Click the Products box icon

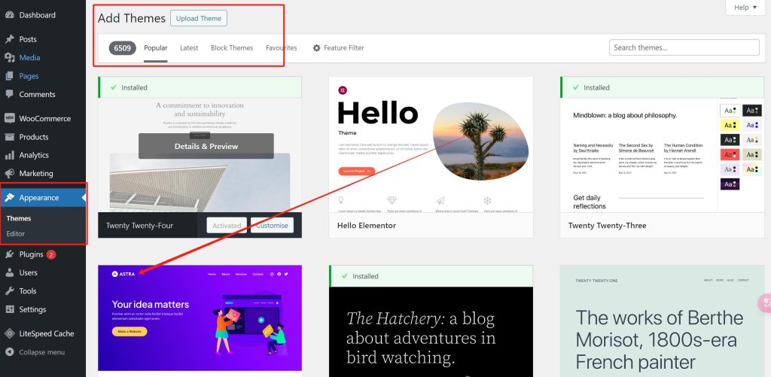click(9, 137)
